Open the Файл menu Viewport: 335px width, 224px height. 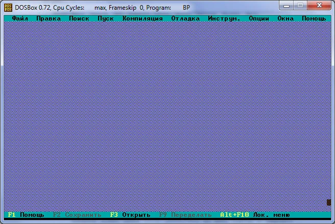[x=20, y=18]
